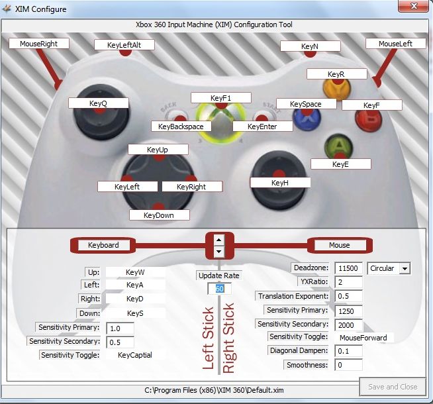433x404 pixels.
Task: Click the Left field showing KeyA
Action: click(x=135, y=285)
